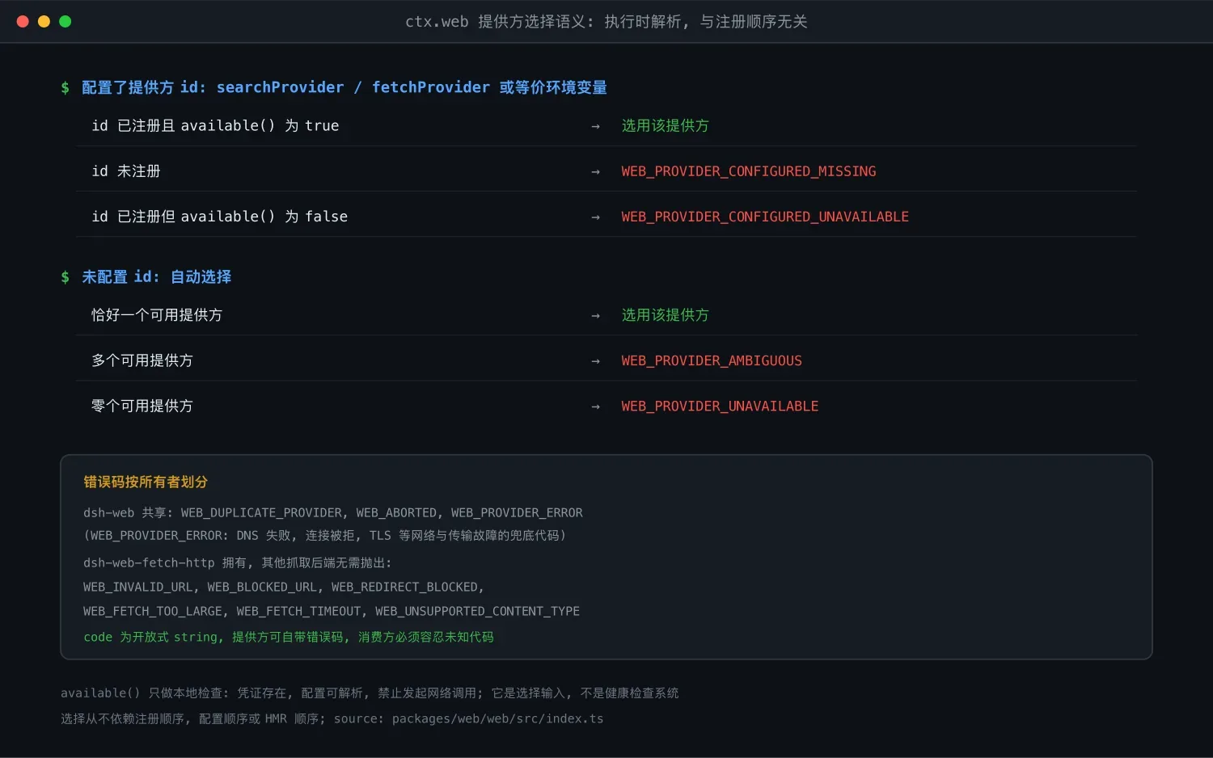This screenshot has width=1213, height=758.
Task: Select error code WEB_PROVIDER_CONFIGURED_UNAVAILABLE
Action: [765, 217]
